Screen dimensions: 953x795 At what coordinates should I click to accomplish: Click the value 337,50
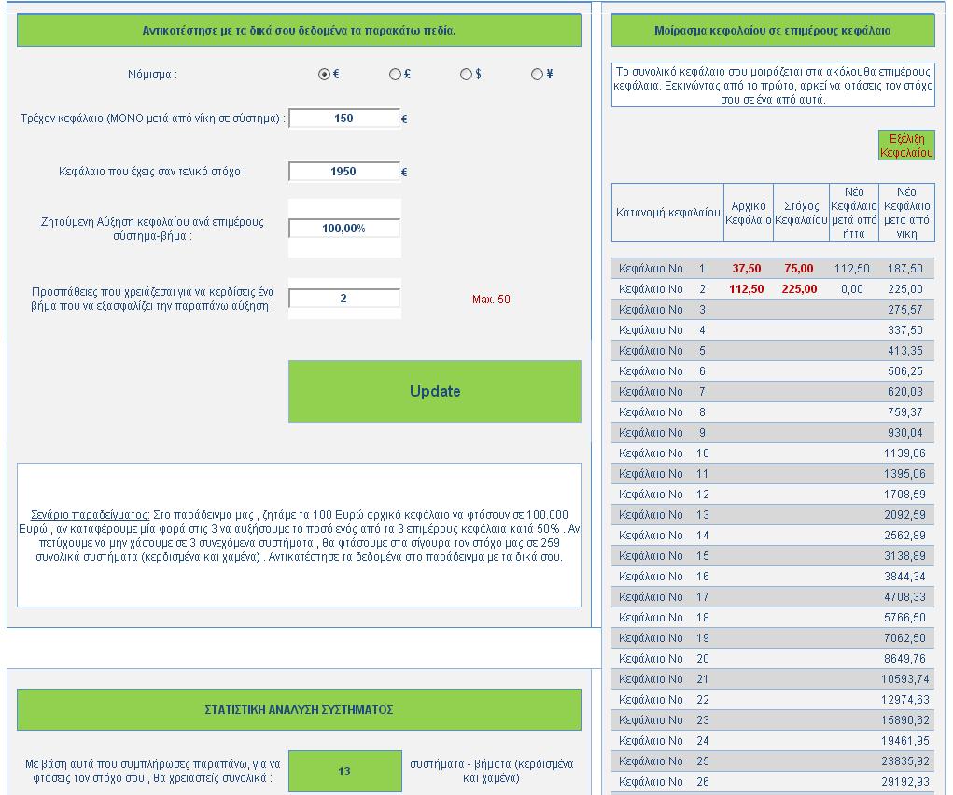(905, 330)
